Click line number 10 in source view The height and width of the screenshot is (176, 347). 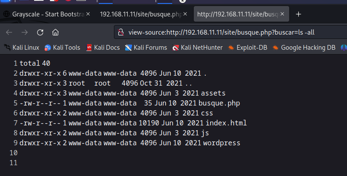[13, 153]
